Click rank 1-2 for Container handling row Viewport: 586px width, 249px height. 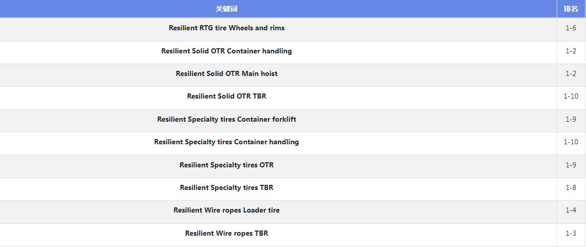[571, 51]
